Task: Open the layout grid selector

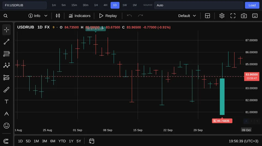Action: [207, 16]
